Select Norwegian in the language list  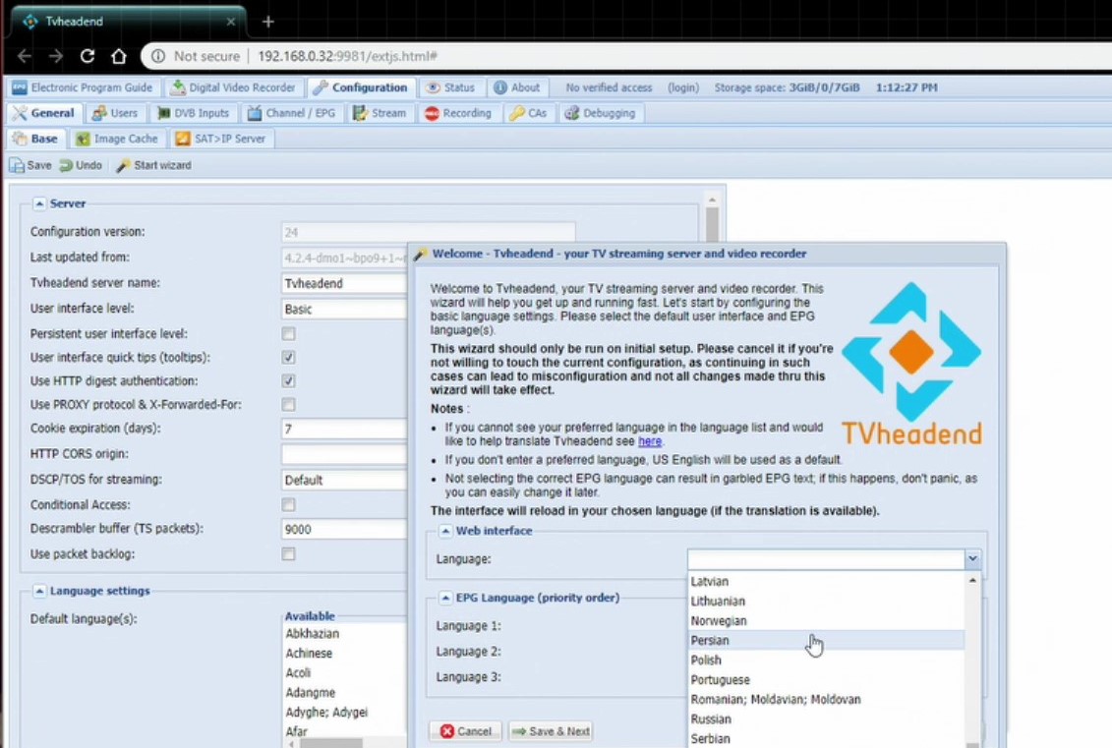point(826,621)
